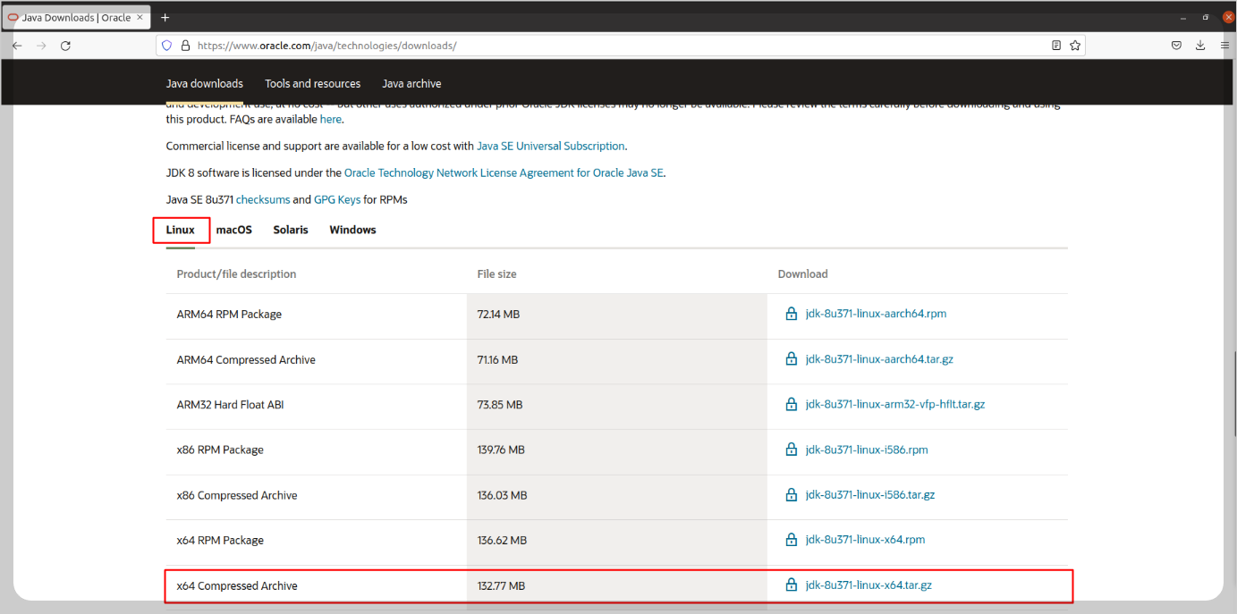Click the 'Download' column header
Viewport: 1237px width, 614px height.
803,274
